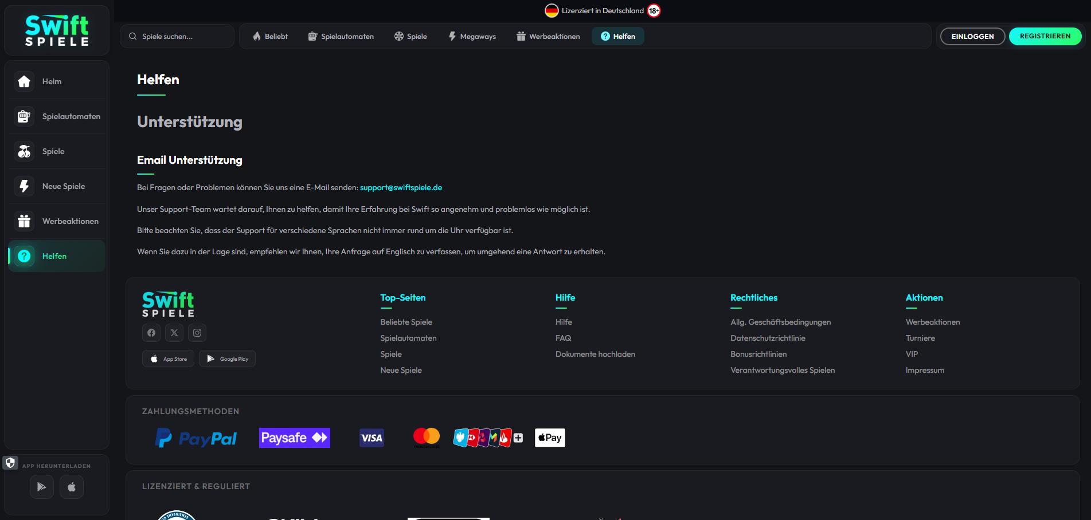Open the support@swiftspiele.de email link
1091x520 pixels.
pos(401,187)
